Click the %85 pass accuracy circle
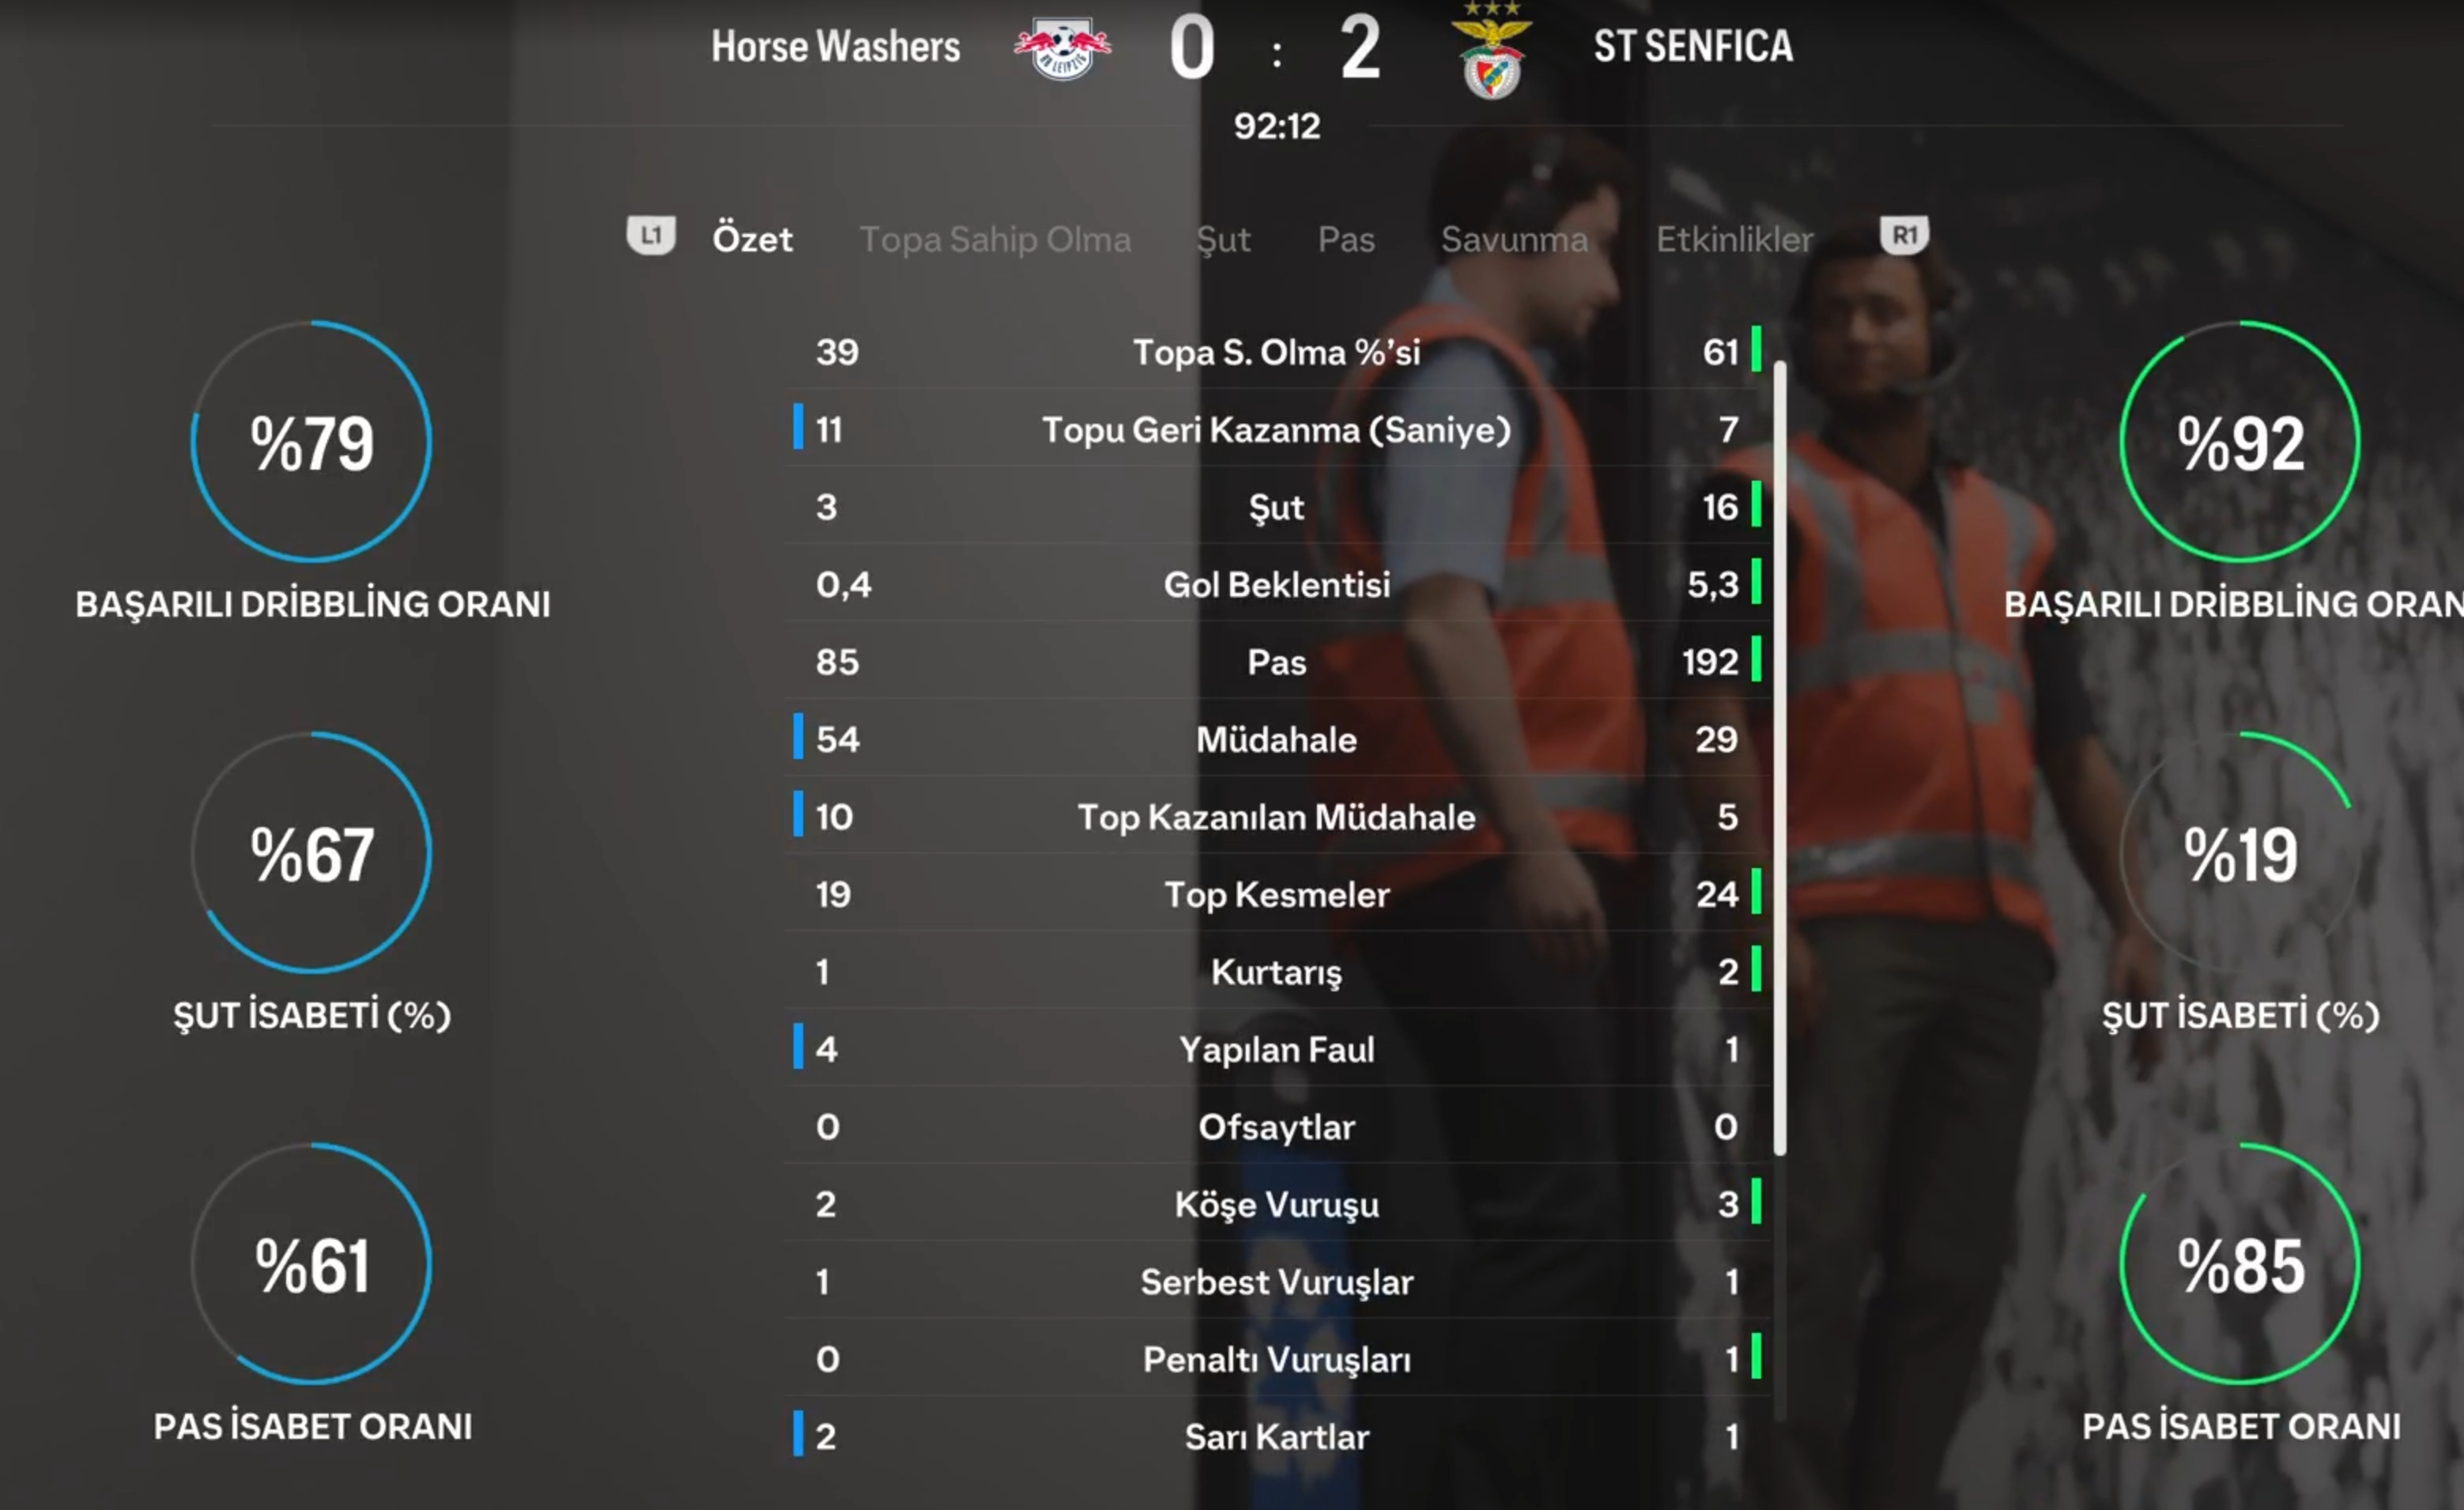The width and height of the screenshot is (2464, 1510). click(2240, 1264)
